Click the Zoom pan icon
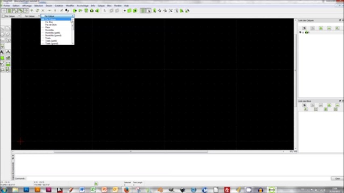The width and height of the screenshot is (344, 193). coord(187,11)
